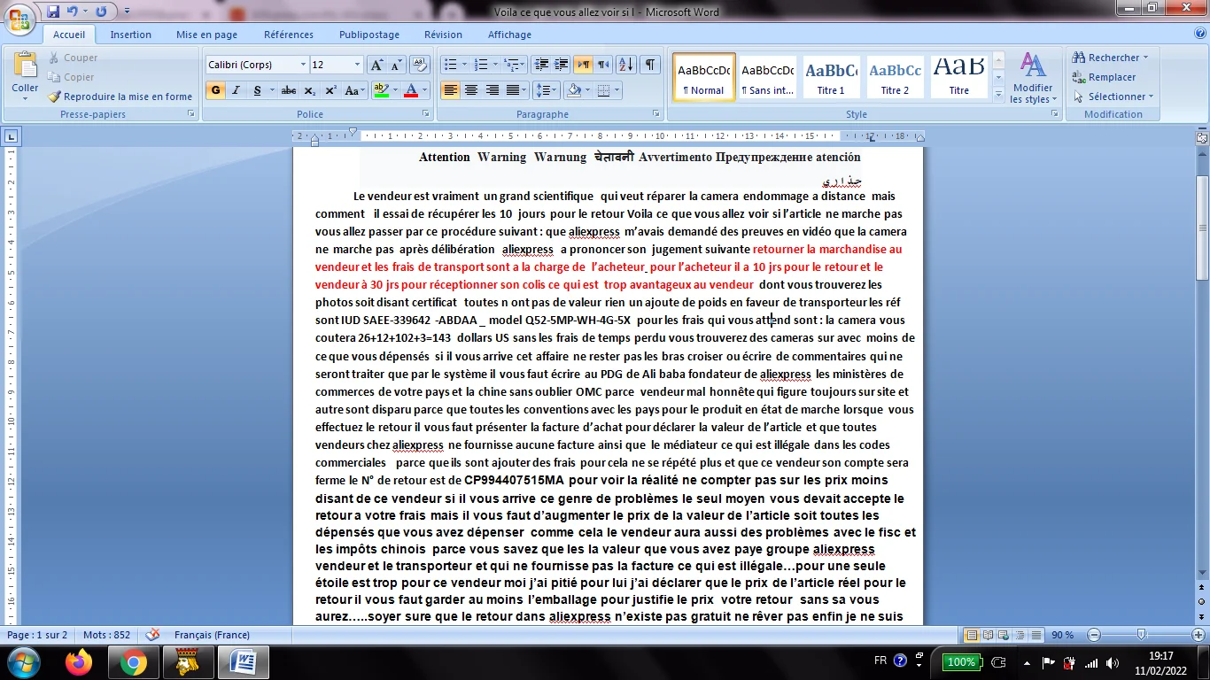
Task: Toggle left-to-right text direction
Action: pyautogui.click(x=583, y=65)
